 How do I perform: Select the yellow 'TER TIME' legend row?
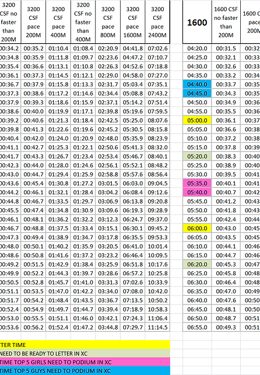pyautogui.click(x=85, y=345)
